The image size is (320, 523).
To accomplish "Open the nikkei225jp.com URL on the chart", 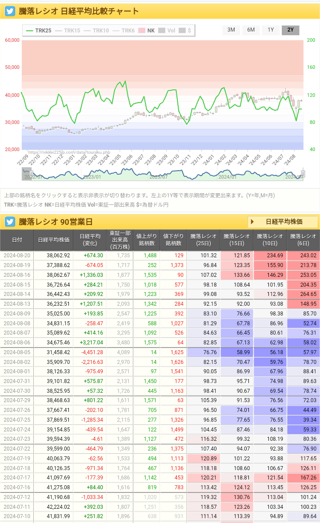I will pos(69,152).
